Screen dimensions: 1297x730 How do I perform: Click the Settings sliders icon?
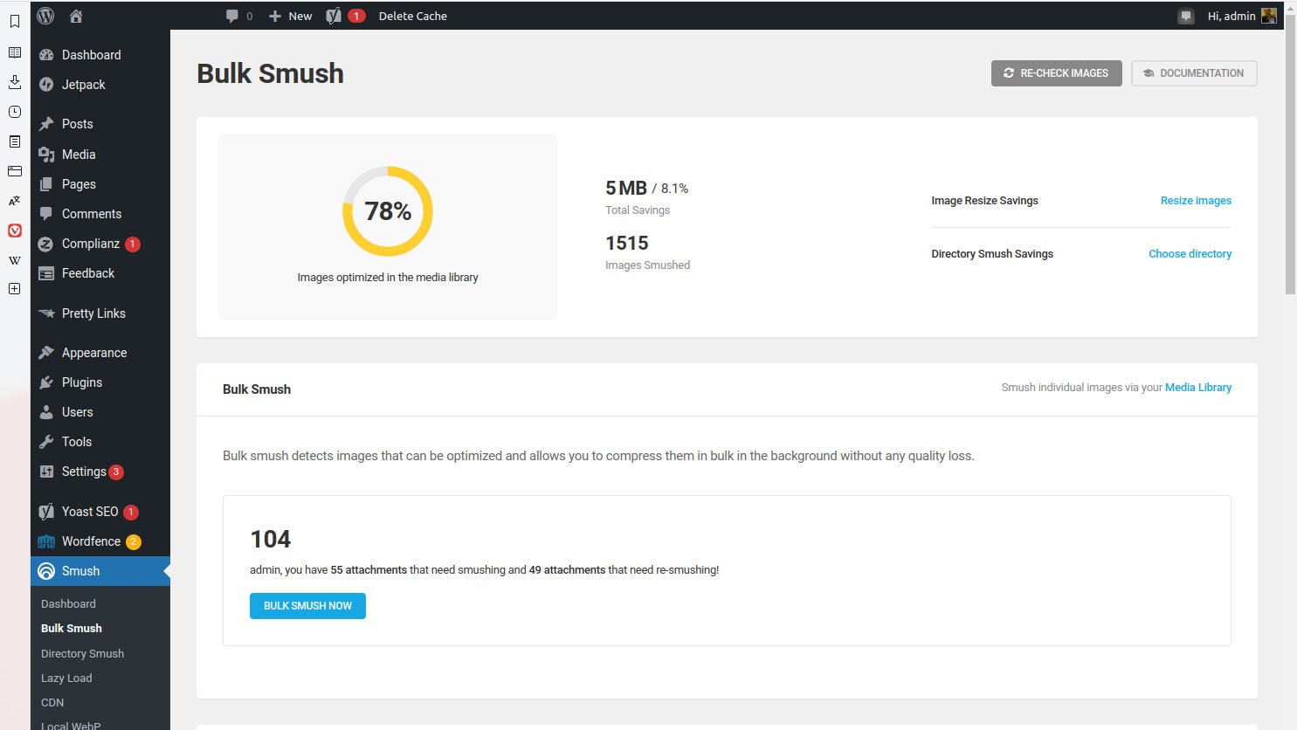46,472
